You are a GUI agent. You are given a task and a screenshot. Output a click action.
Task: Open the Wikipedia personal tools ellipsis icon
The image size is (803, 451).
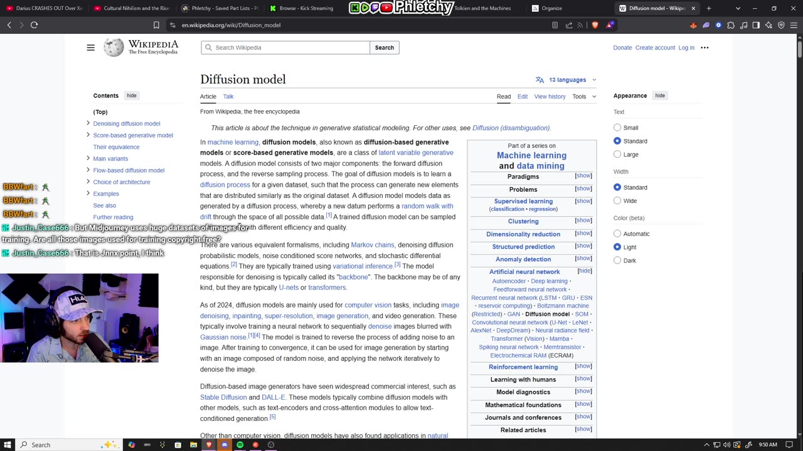[x=705, y=48]
